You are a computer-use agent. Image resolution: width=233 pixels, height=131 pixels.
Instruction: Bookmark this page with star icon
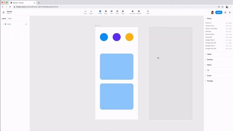222,7
